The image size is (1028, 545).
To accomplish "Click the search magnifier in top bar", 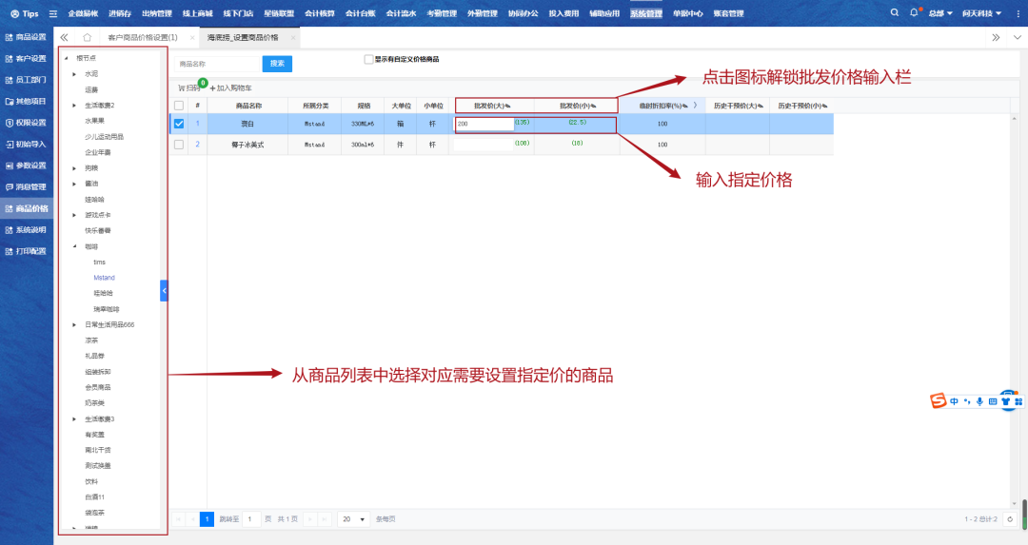I will (894, 13).
